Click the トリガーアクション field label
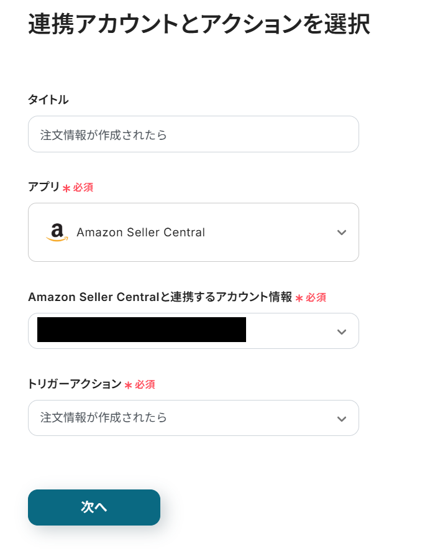The width and height of the screenshot is (430, 556). tap(75, 384)
